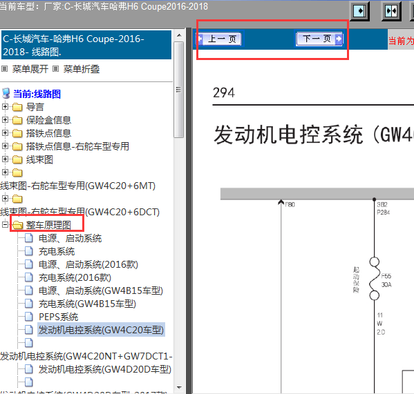Click the F55 30A fuse symbol in diagram
This screenshot has width=414, height=394.
pos(374,279)
